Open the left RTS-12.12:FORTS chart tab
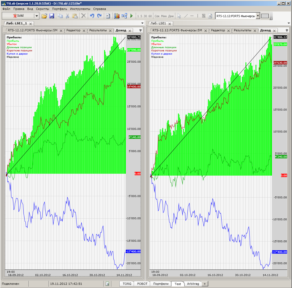Image resolution: width=292 pixels, height=288 pixels. coord(33,30)
